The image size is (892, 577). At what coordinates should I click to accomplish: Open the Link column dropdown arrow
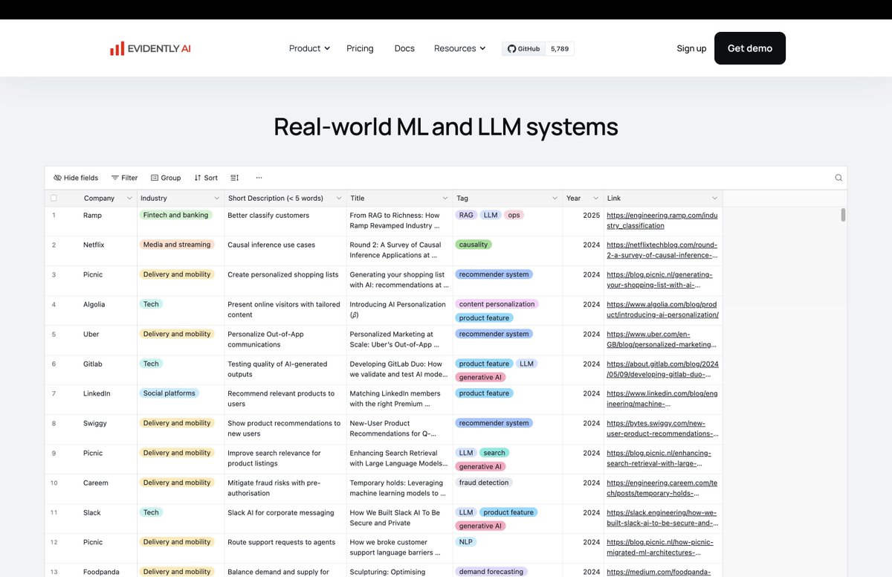(x=714, y=199)
